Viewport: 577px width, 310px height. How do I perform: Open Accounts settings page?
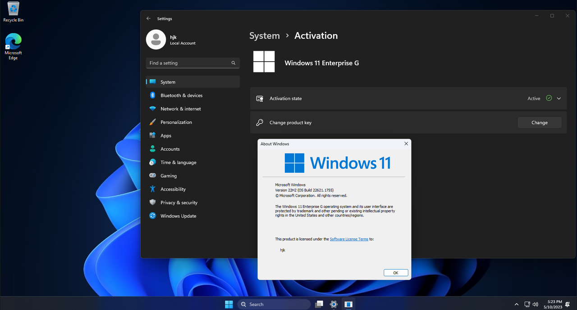(192, 149)
